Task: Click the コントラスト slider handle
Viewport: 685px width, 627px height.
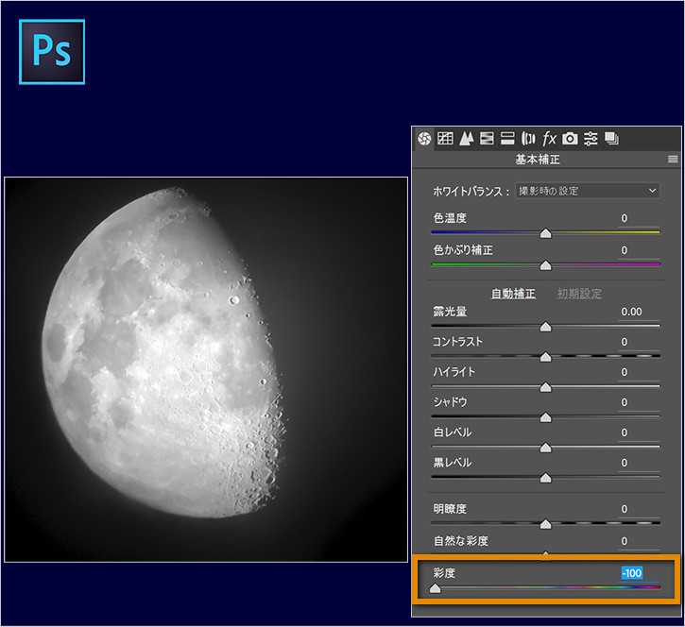Action: [546, 357]
